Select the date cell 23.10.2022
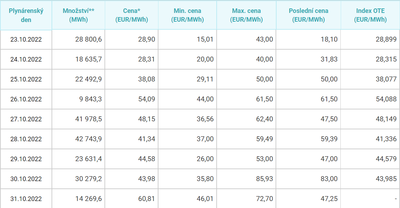The height and width of the screenshot is (208, 400). click(x=26, y=40)
